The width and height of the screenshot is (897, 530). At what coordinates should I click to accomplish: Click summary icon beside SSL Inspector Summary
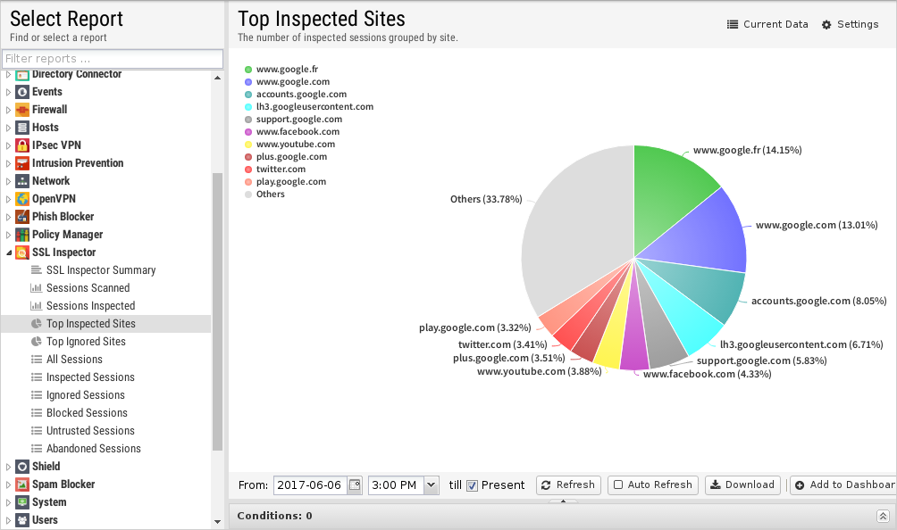[37, 270]
